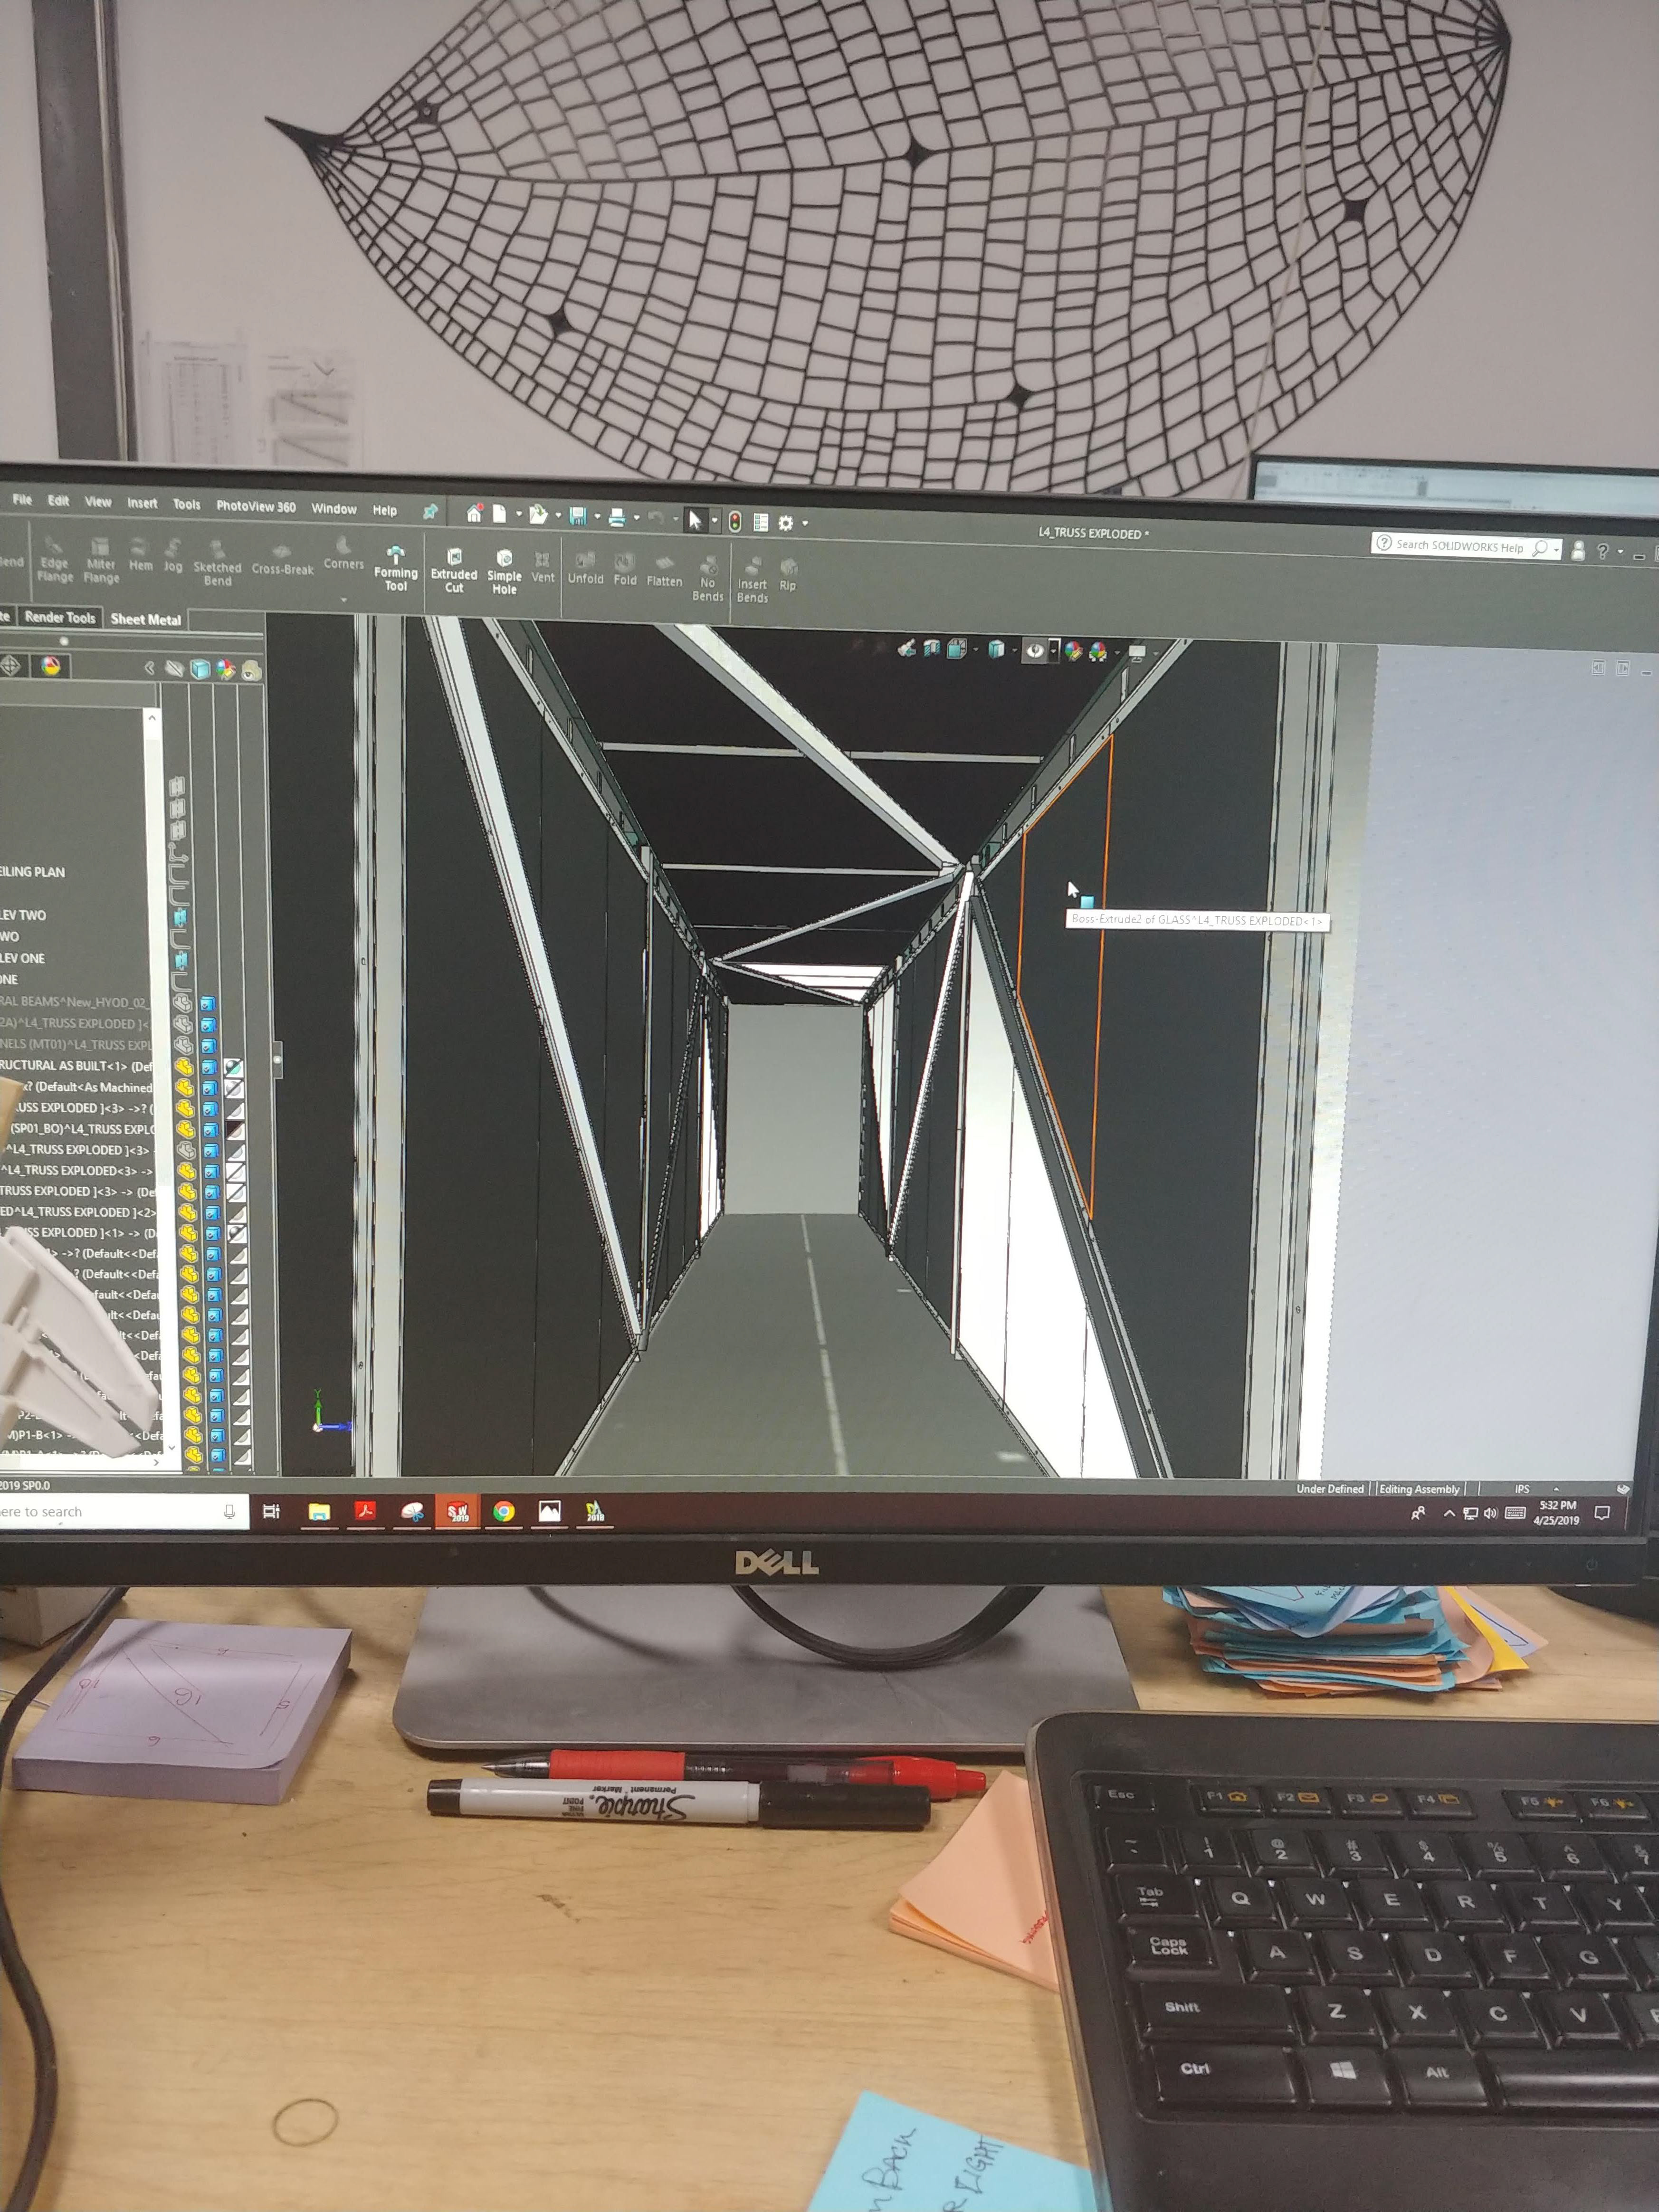1659x2212 pixels.
Task: Click the Hem tool
Action: (141, 556)
